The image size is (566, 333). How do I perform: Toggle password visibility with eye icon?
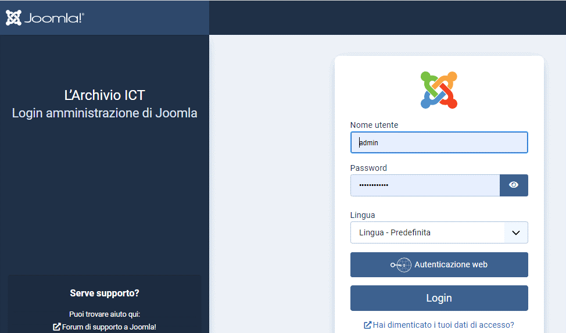[x=514, y=185]
